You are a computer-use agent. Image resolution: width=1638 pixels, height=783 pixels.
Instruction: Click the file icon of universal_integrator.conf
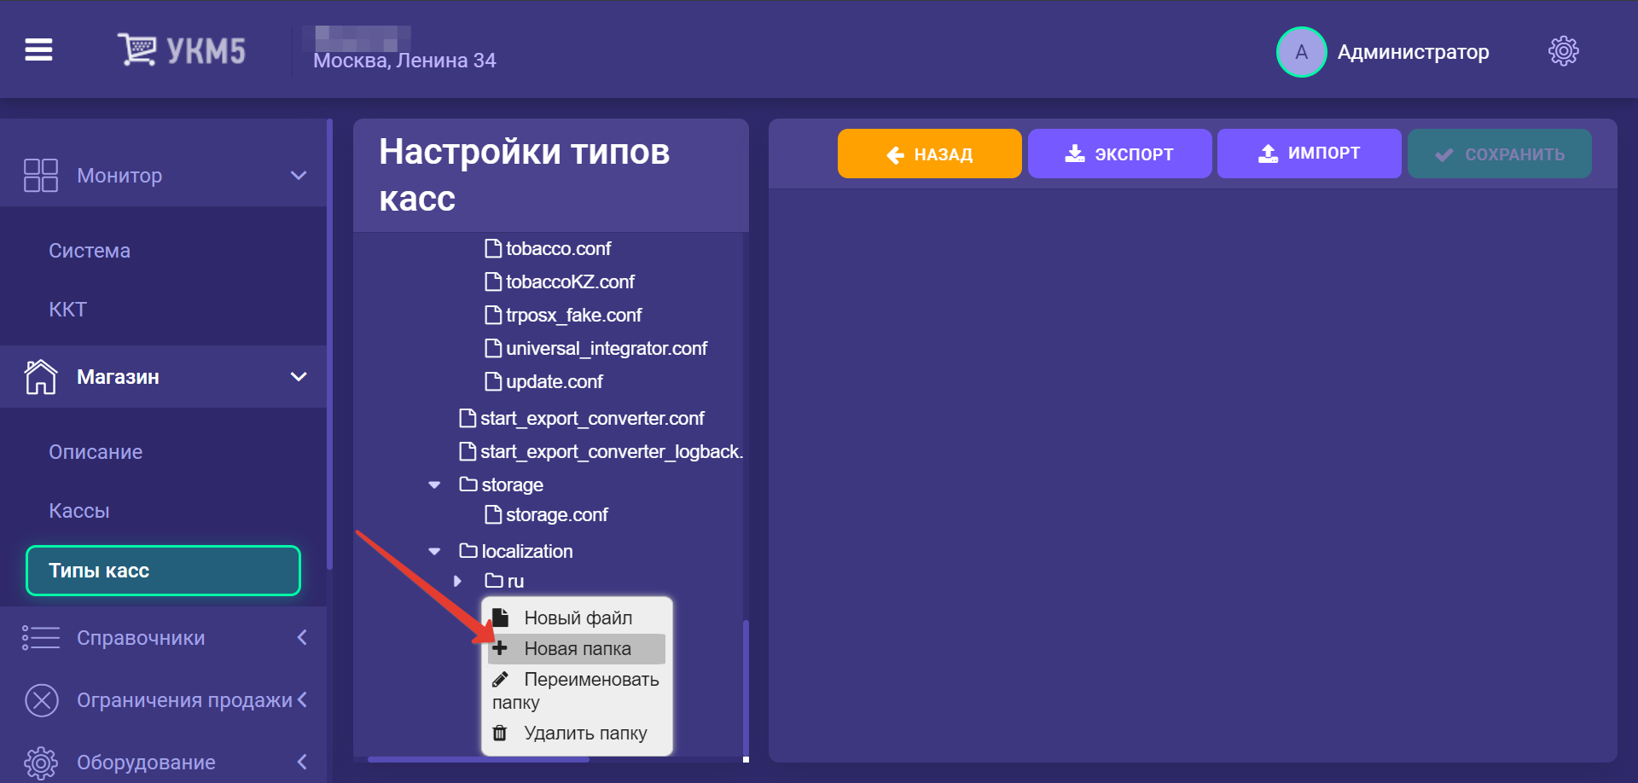pyautogui.click(x=493, y=348)
